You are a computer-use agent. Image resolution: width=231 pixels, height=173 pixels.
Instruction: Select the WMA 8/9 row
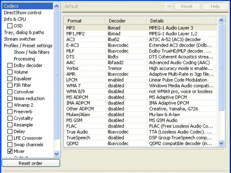coord(141,91)
